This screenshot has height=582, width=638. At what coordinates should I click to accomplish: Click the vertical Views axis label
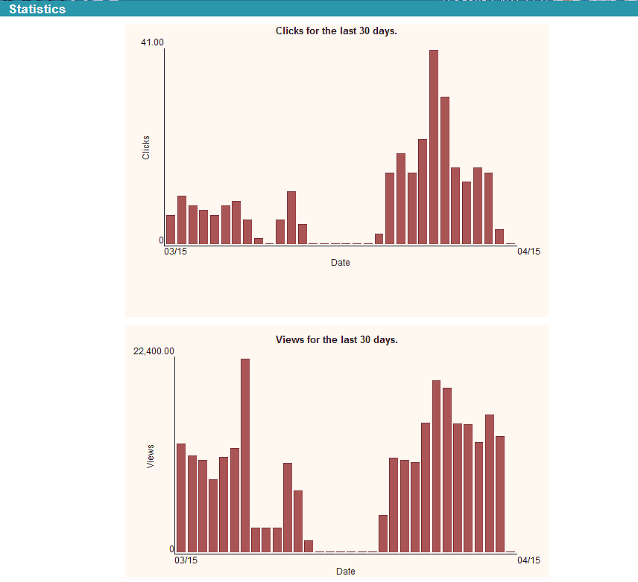150,456
